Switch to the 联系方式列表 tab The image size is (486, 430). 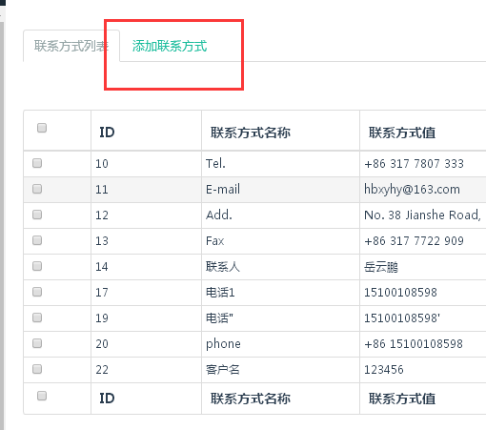(71, 46)
